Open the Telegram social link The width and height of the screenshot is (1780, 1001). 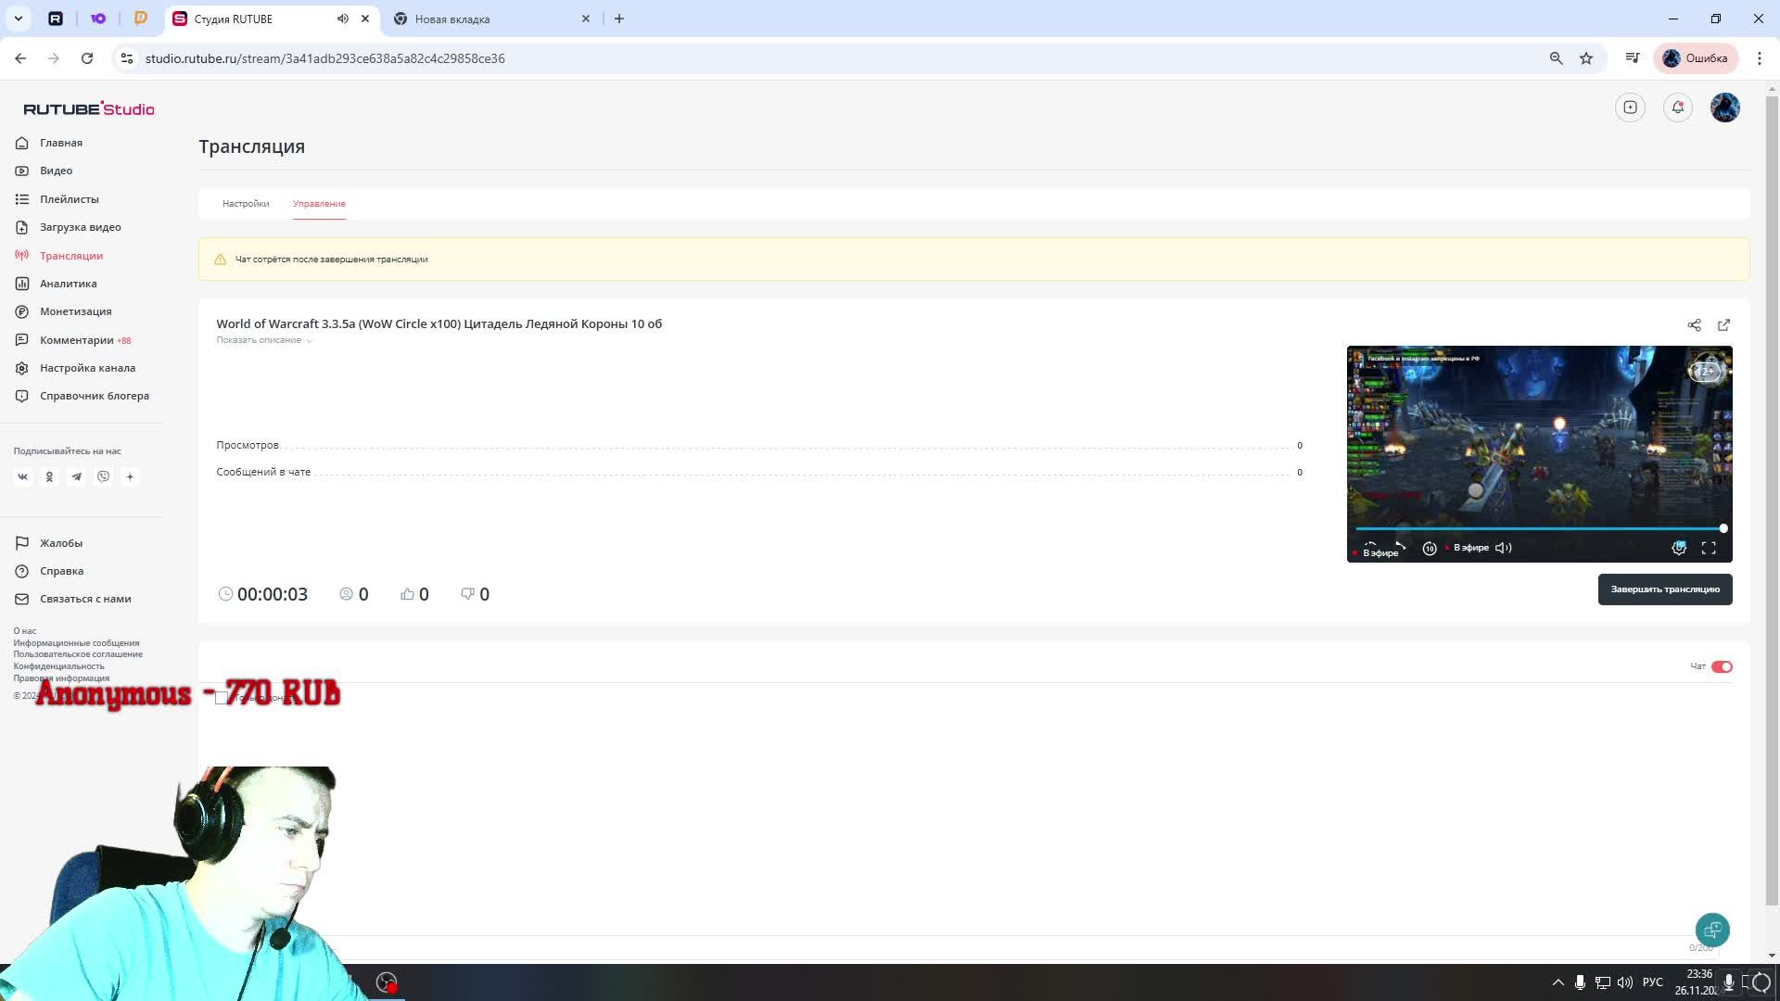77,476
